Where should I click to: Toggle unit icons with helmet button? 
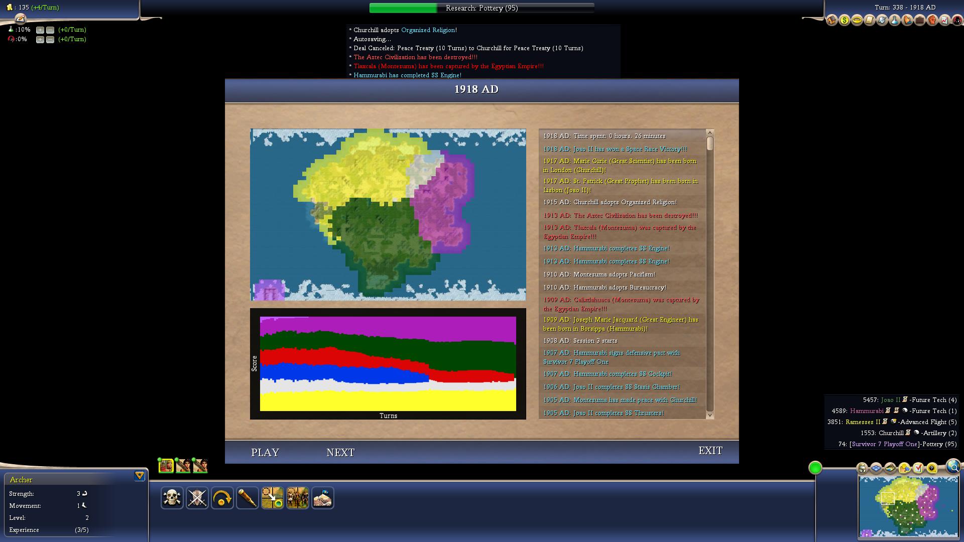[862, 468]
